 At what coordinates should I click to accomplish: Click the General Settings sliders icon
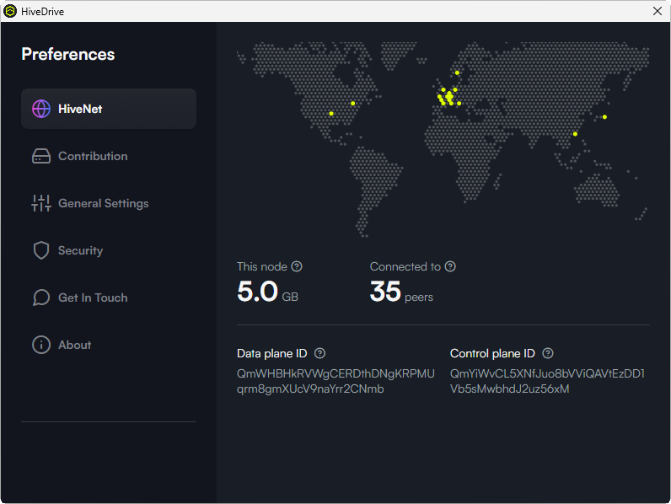tap(41, 203)
